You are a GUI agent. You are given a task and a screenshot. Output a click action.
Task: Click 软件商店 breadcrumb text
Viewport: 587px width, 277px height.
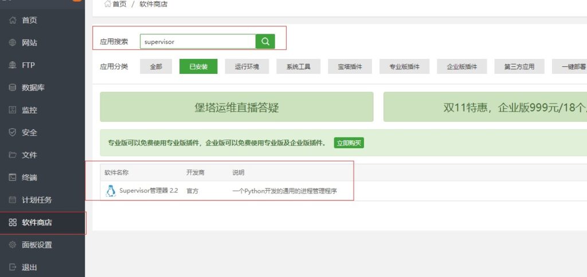tap(154, 4)
